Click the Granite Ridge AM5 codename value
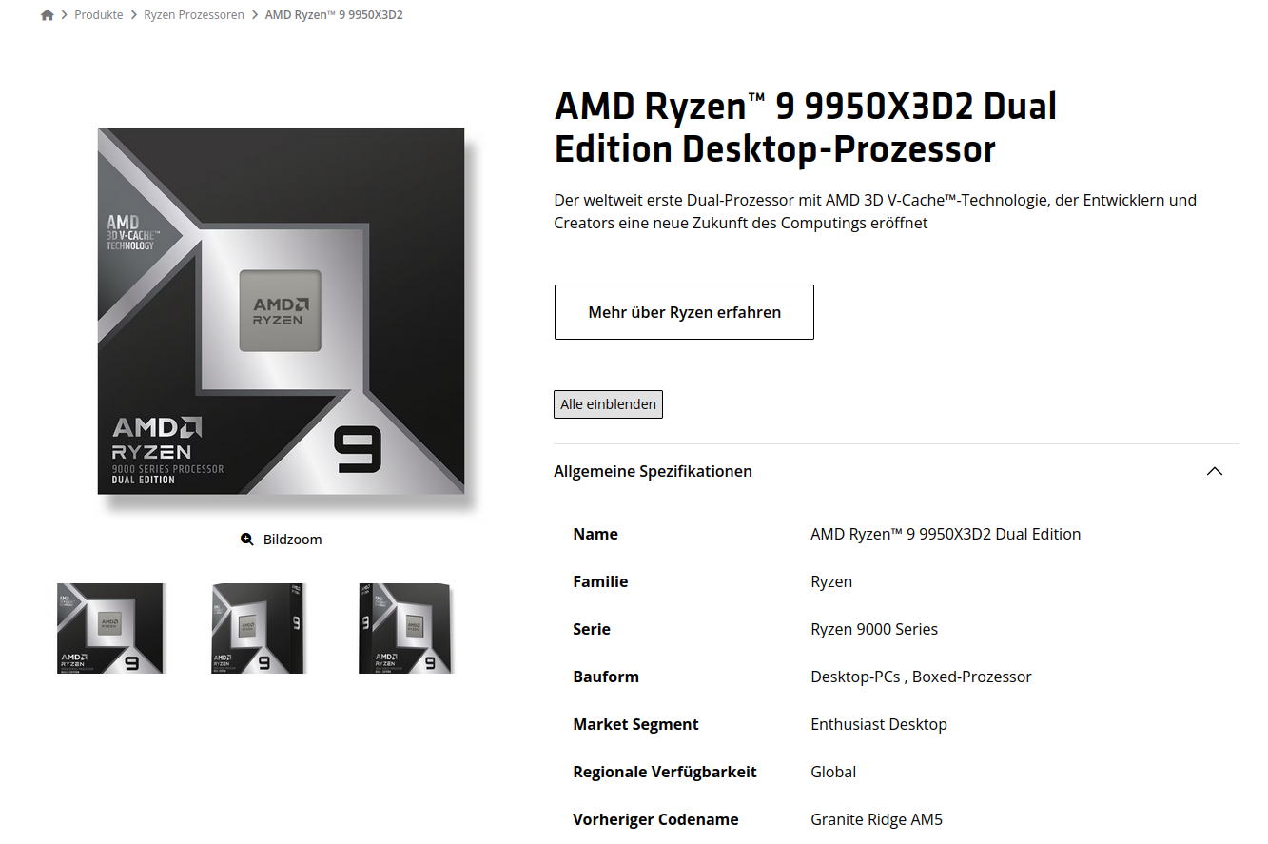 point(876,819)
